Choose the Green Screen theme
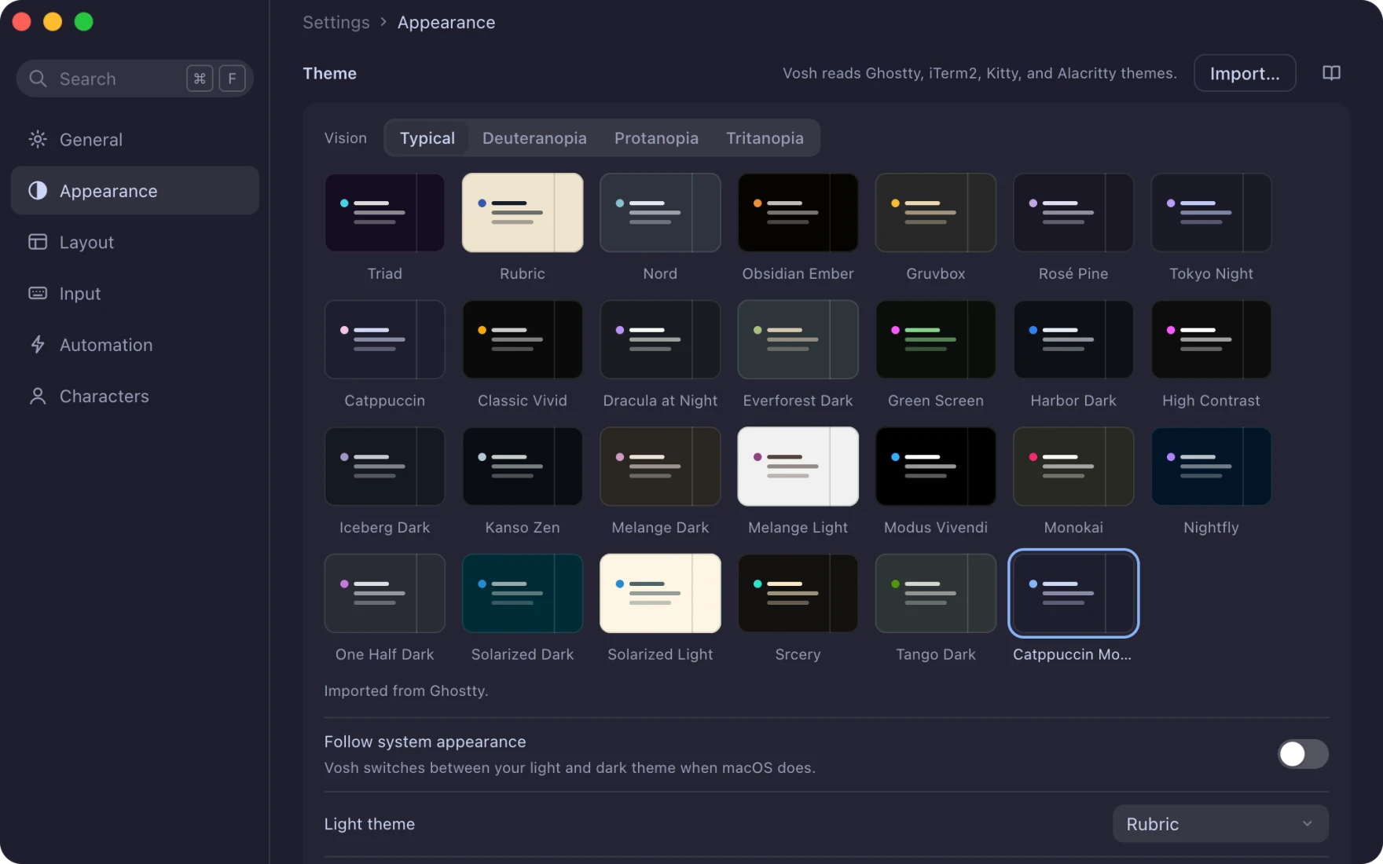Screen dimensions: 1383x864 (x=936, y=339)
